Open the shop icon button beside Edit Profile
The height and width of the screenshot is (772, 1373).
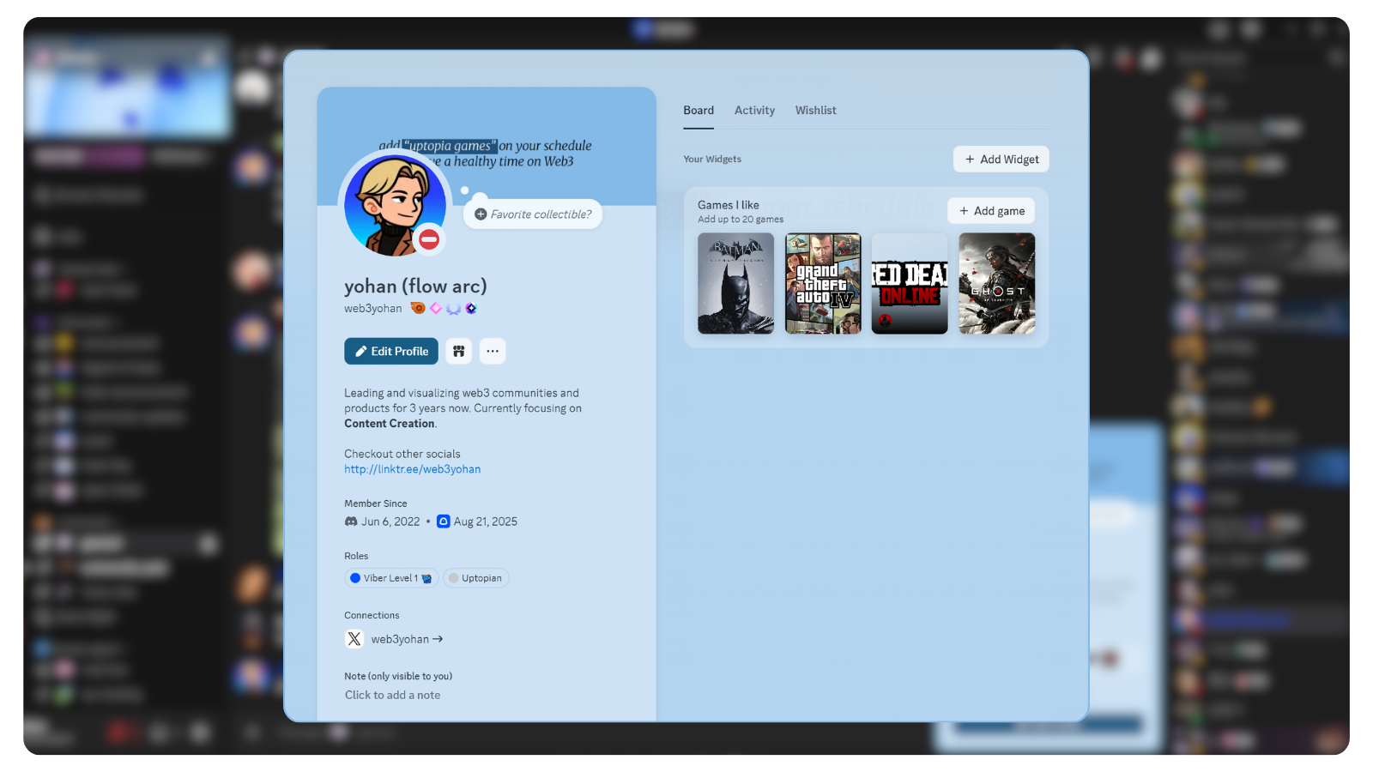point(459,351)
